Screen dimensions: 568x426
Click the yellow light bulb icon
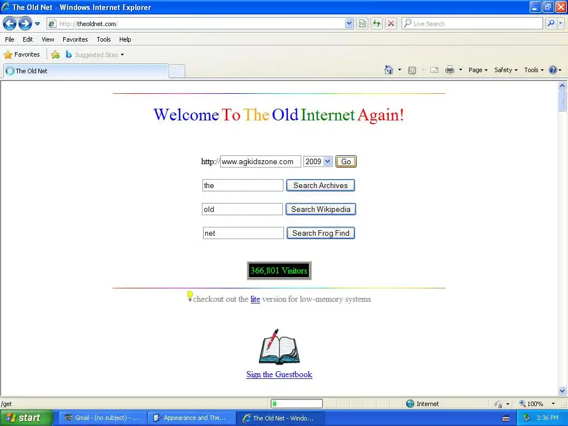click(190, 296)
